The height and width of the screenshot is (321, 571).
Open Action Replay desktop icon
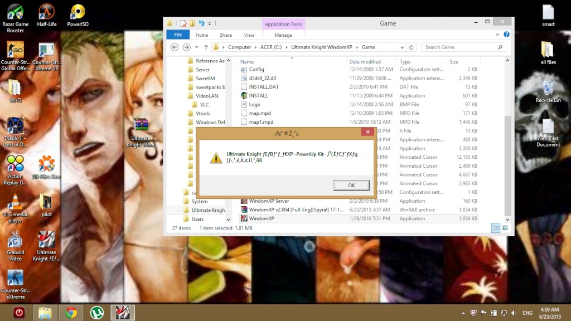click(15, 170)
